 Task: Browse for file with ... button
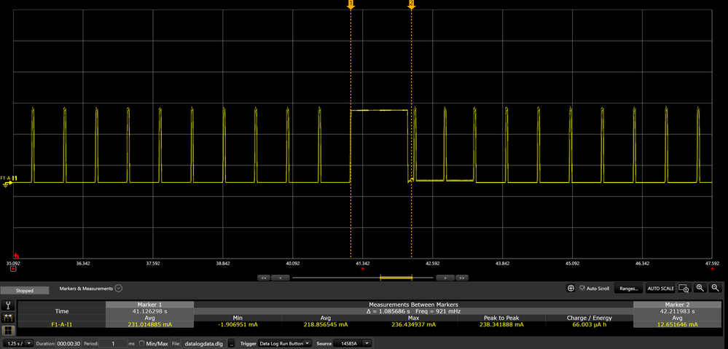tap(231, 343)
